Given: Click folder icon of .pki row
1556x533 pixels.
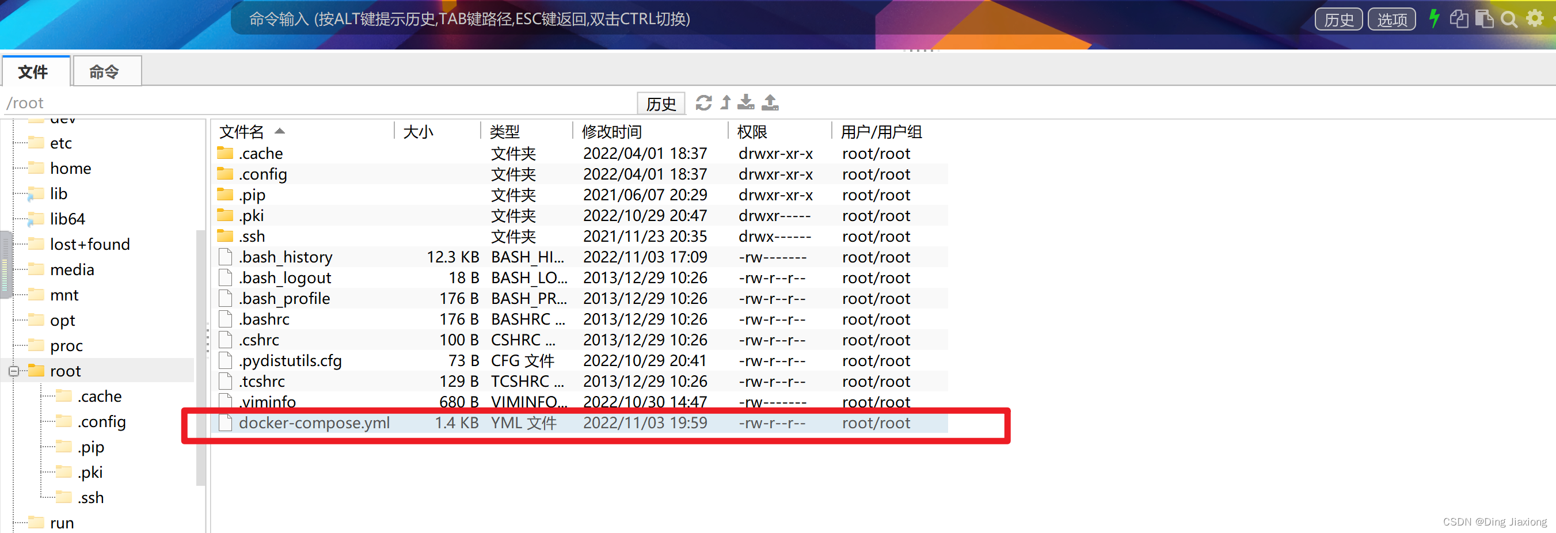Looking at the screenshot, I should pos(225,215).
